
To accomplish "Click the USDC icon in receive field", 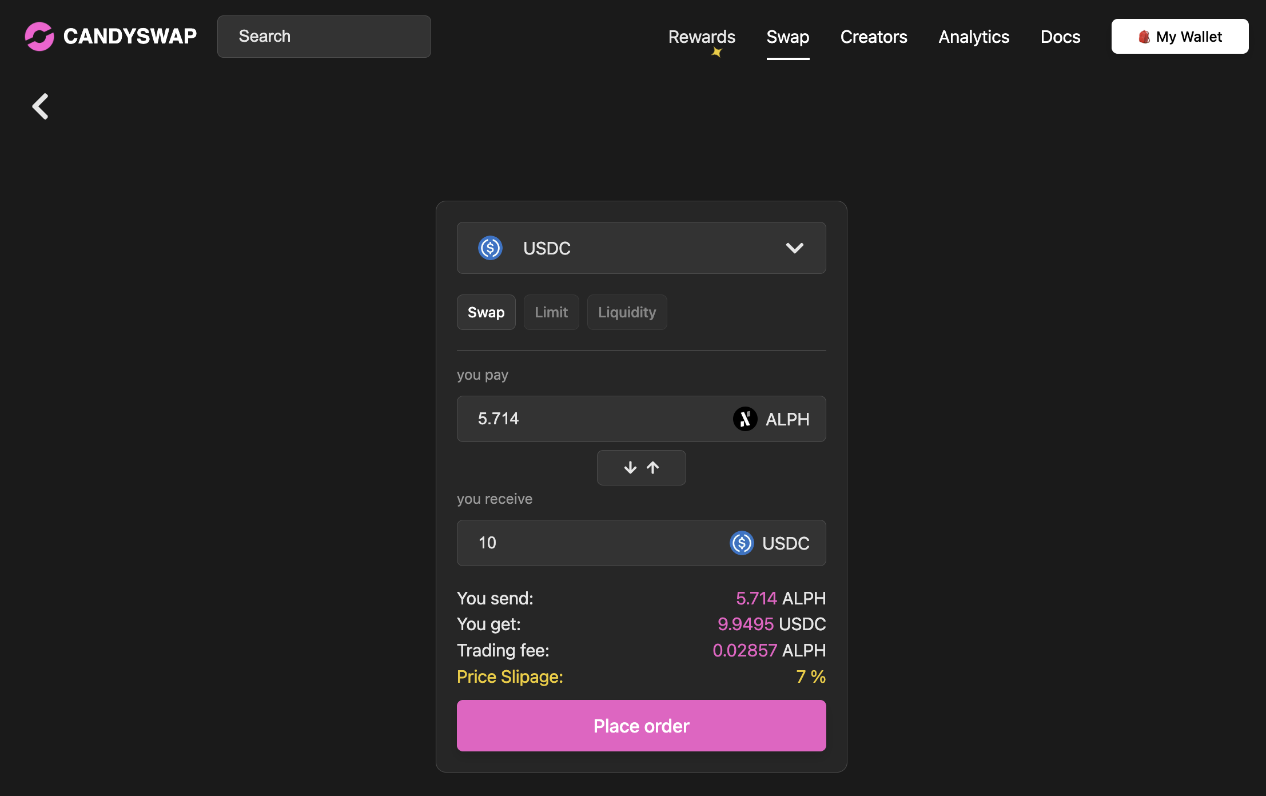I will pyautogui.click(x=742, y=543).
